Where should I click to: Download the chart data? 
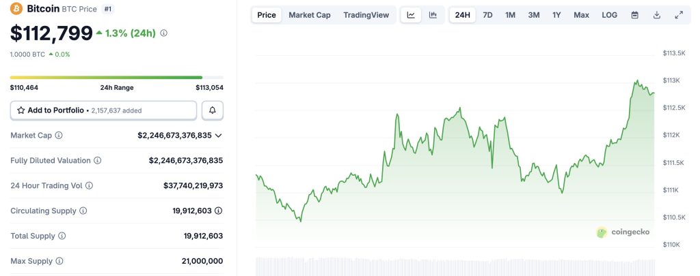click(x=656, y=15)
